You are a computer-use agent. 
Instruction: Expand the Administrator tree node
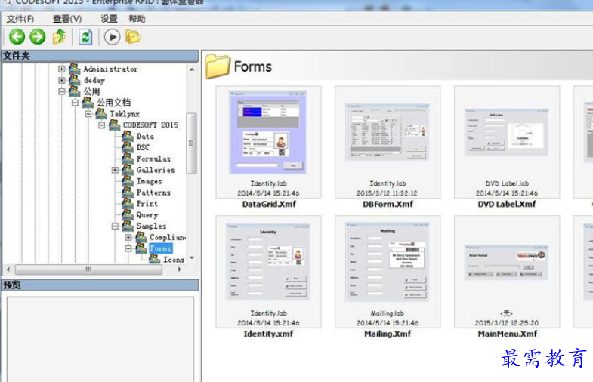click(62, 69)
